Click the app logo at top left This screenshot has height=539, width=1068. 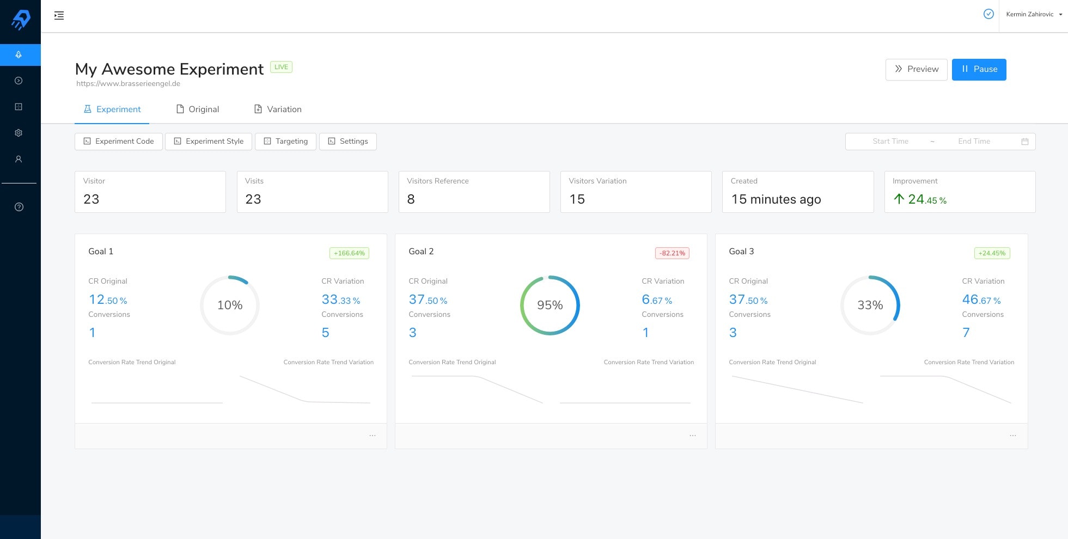point(21,20)
